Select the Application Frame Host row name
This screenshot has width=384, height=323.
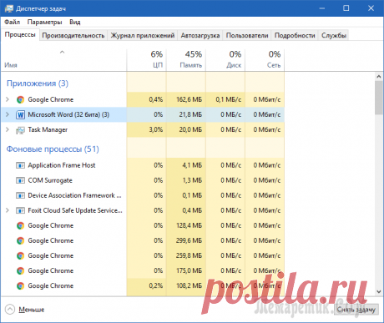click(x=62, y=165)
